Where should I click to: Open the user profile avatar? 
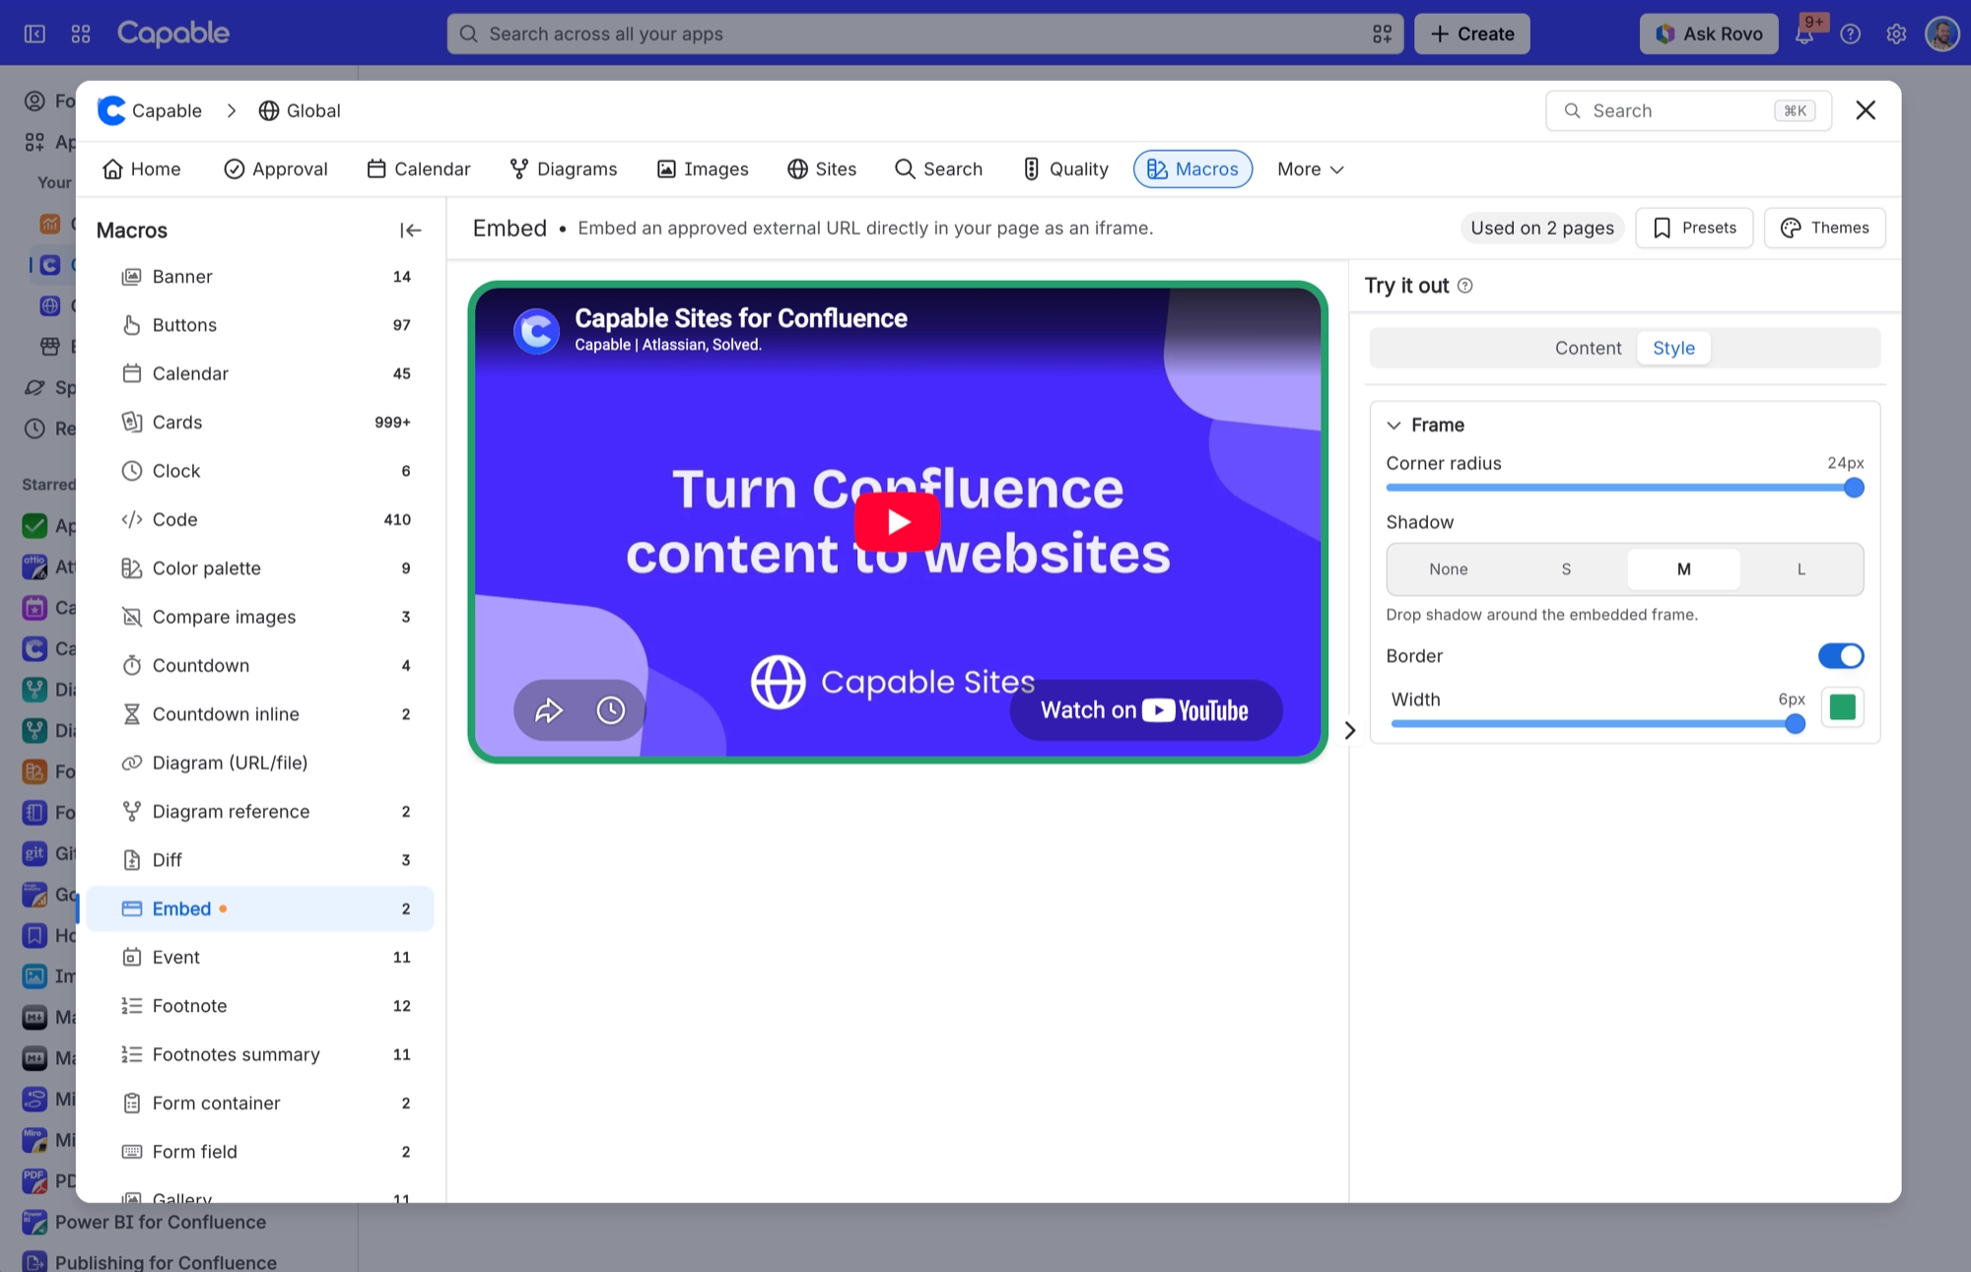pos(1942,33)
